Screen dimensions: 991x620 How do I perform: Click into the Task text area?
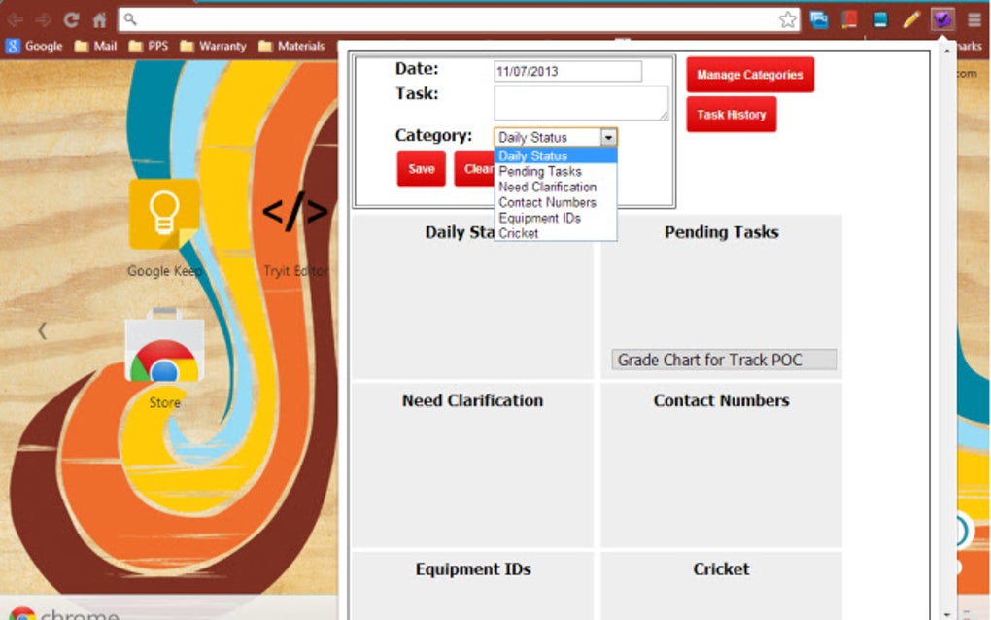[x=581, y=103]
